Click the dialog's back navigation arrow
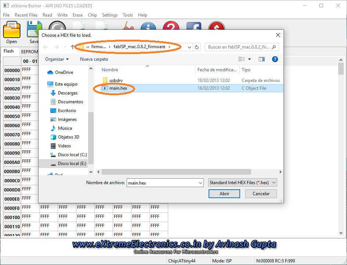The height and width of the screenshot is (265, 347). [x=46, y=47]
